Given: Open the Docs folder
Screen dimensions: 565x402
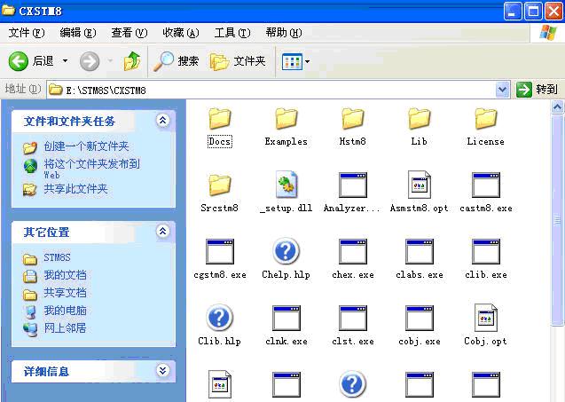Looking at the screenshot, I should tap(219, 126).
